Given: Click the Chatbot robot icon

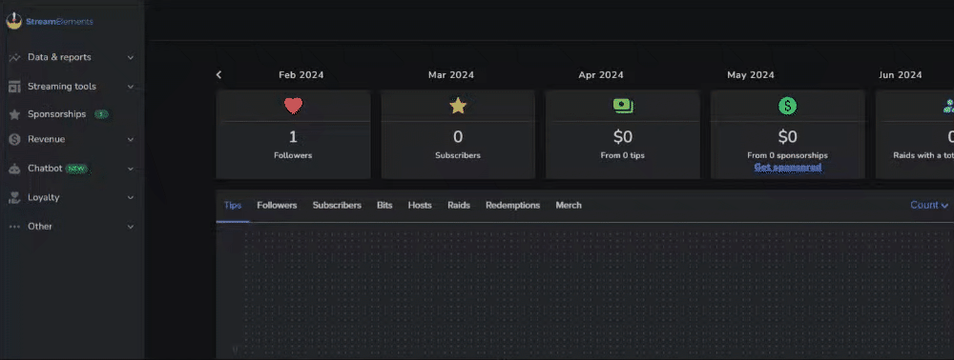Looking at the screenshot, I should tap(14, 169).
